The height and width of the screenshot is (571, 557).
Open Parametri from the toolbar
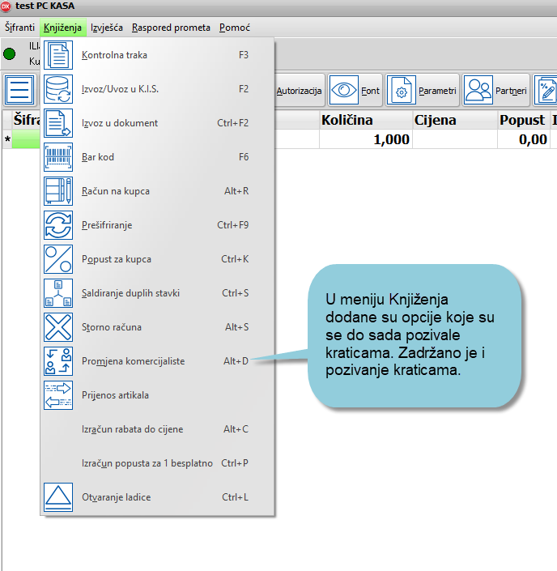pyautogui.click(x=423, y=91)
